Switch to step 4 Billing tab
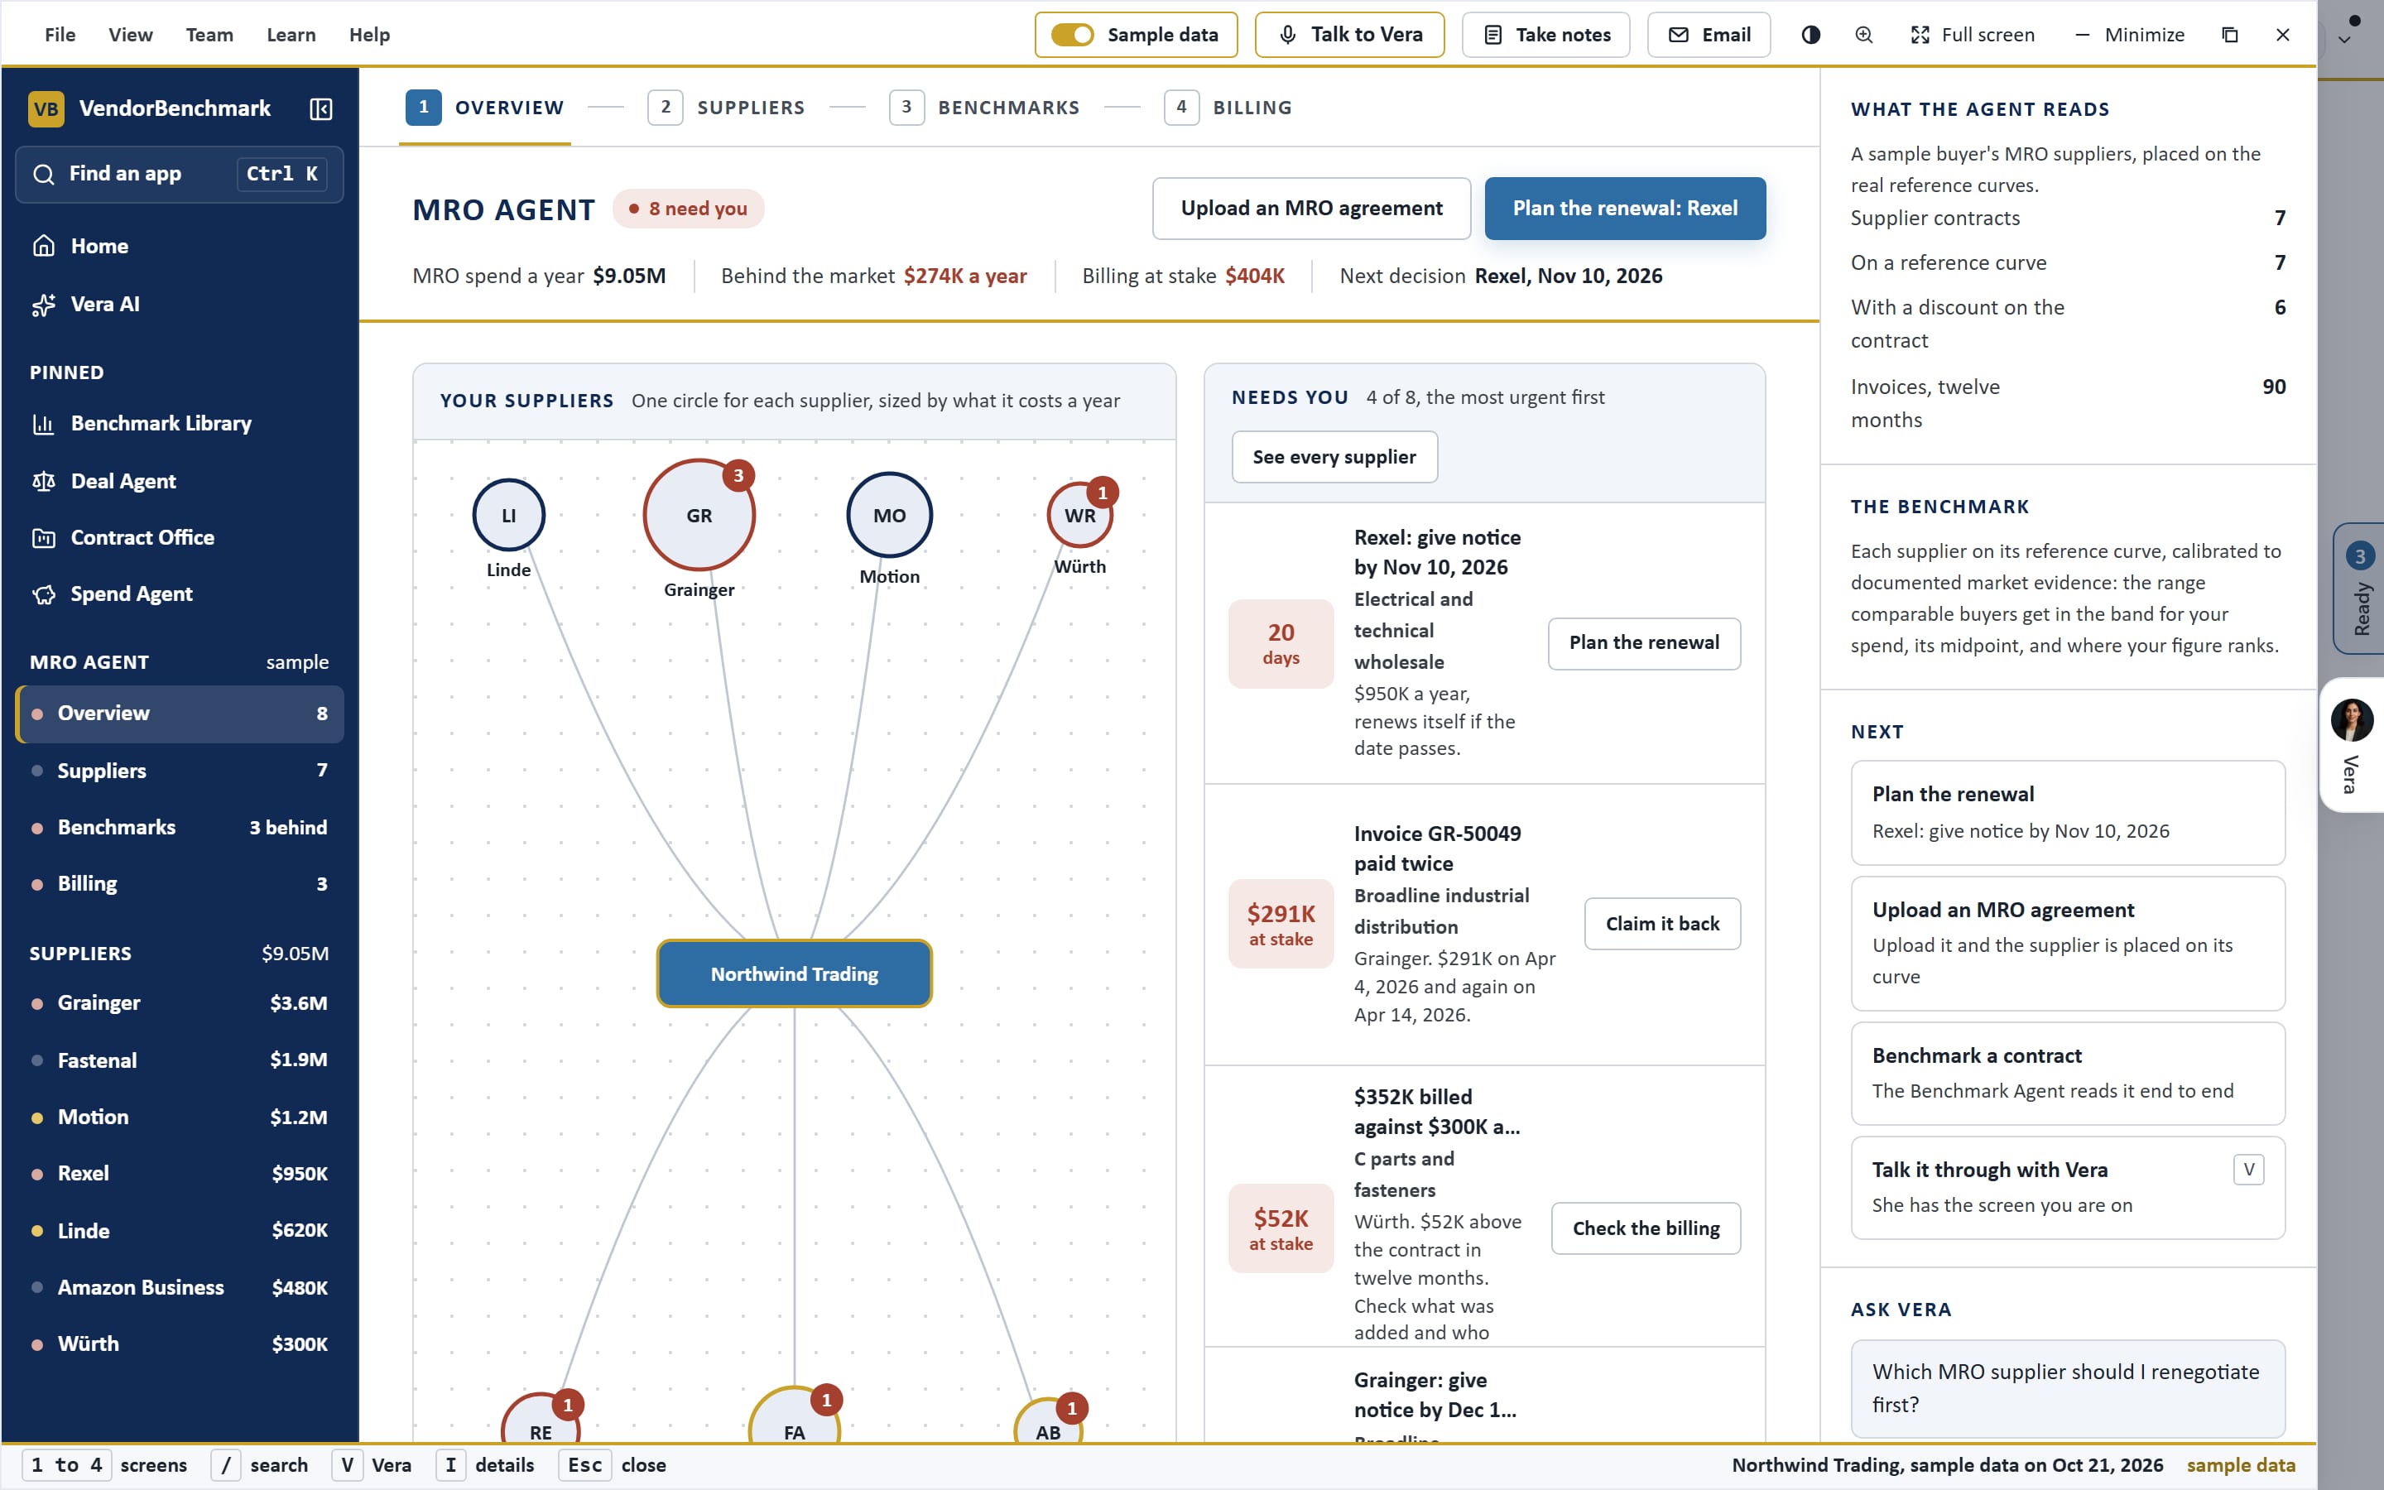Screen dimensions: 2384x1490 coord(1228,108)
